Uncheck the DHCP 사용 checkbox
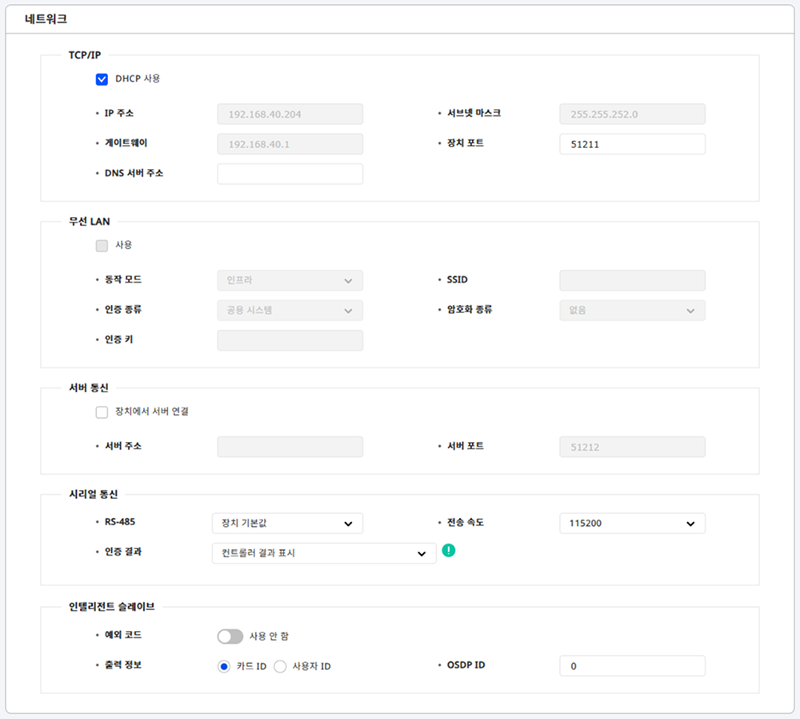This screenshot has height=719, width=800. pyautogui.click(x=102, y=79)
